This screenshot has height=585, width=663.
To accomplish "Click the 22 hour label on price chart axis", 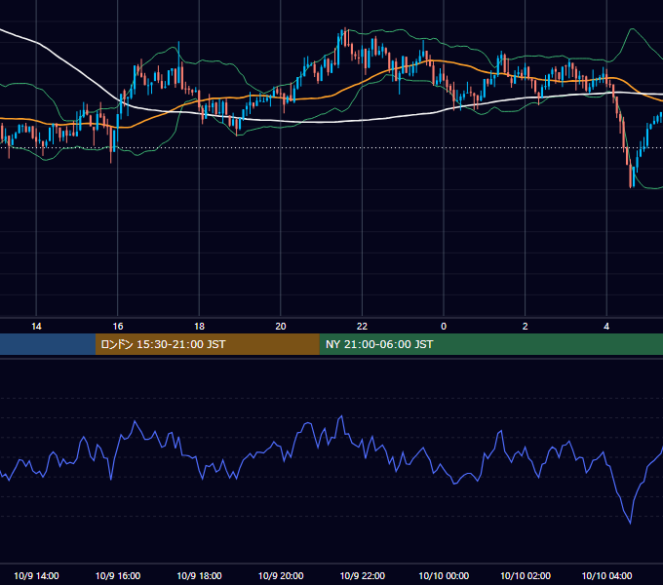I will (362, 327).
